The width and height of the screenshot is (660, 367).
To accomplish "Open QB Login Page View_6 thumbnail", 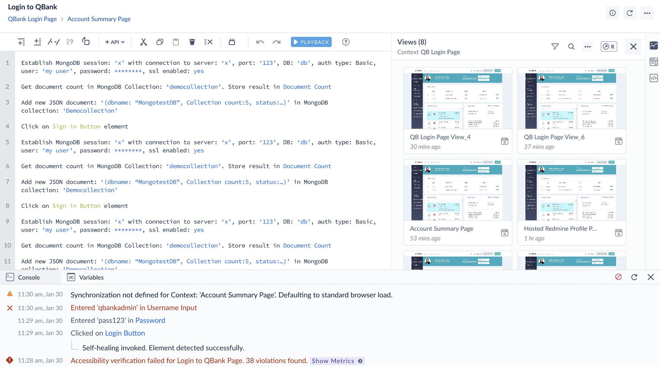I will pos(572,98).
